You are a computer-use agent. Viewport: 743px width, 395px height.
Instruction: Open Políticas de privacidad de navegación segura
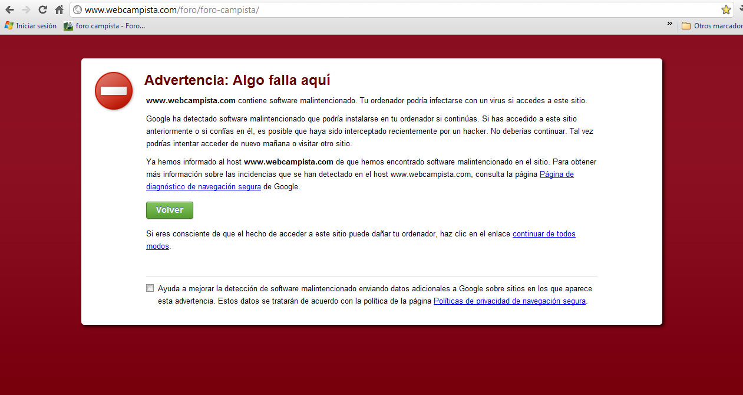click(509, 301)
